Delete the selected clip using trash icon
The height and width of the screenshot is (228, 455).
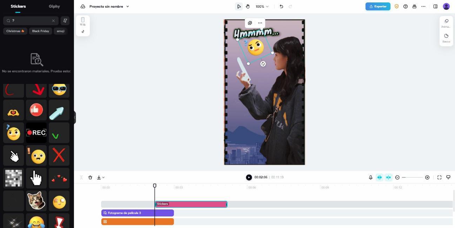point(90,177)
